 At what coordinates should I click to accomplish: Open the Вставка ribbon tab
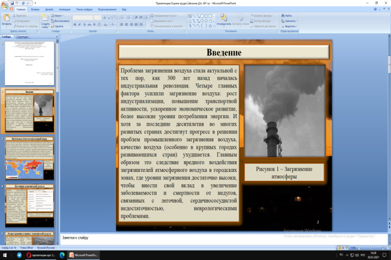[x=35, y=9]
